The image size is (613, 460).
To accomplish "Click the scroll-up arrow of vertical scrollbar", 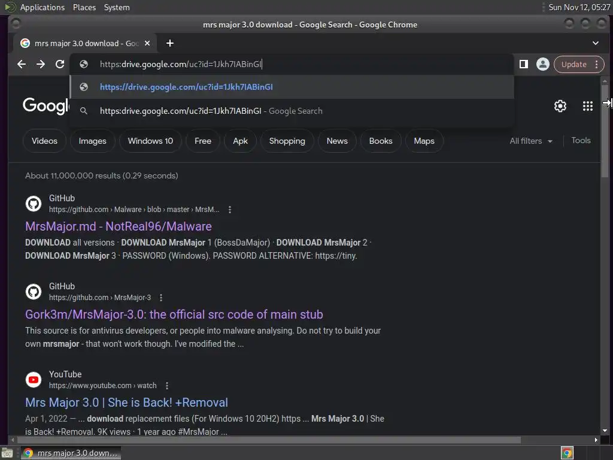I will pos(605,81).
